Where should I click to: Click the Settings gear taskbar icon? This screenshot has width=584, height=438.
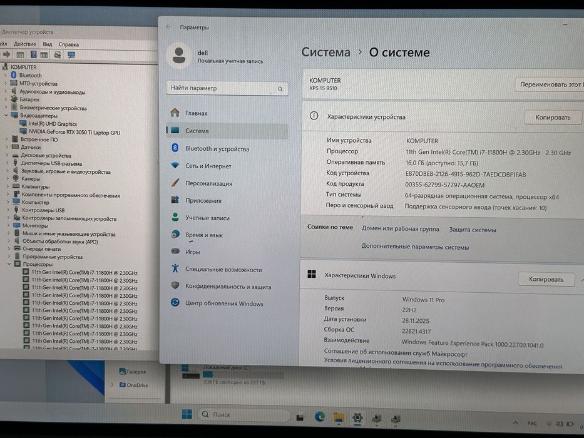357,418
